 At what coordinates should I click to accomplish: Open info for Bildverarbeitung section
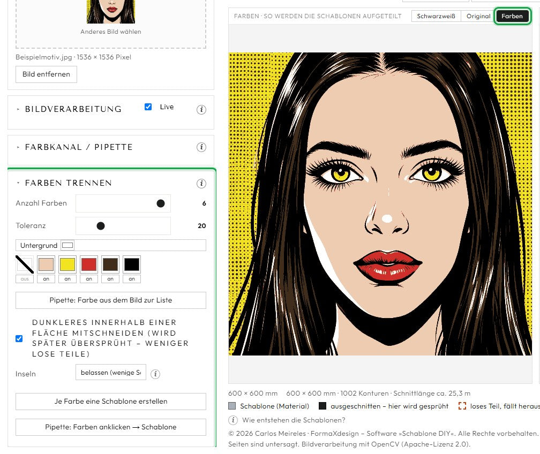pos(201,109)
